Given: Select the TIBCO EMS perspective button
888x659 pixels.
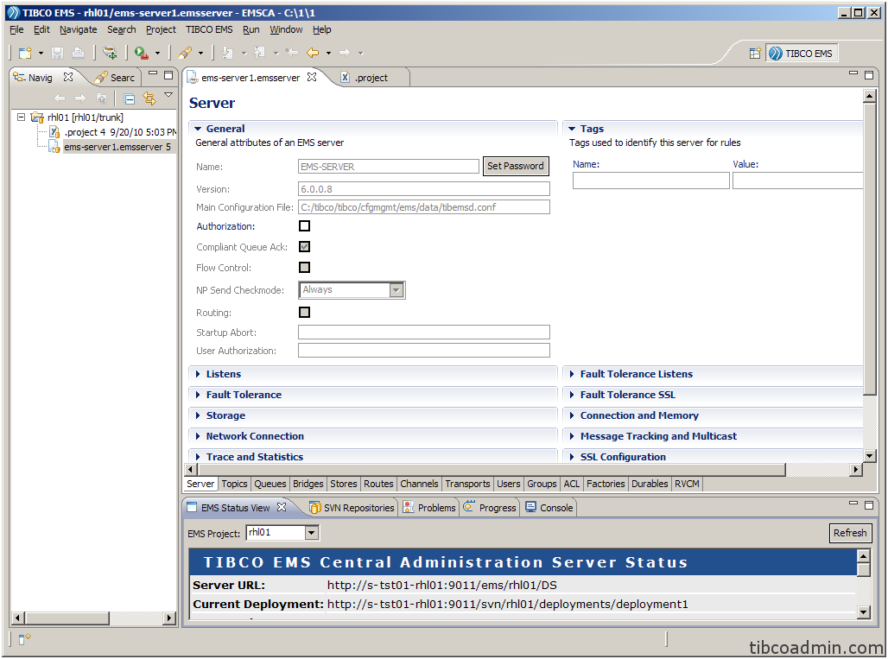Looking at the screenshot, I should [802, 54].
